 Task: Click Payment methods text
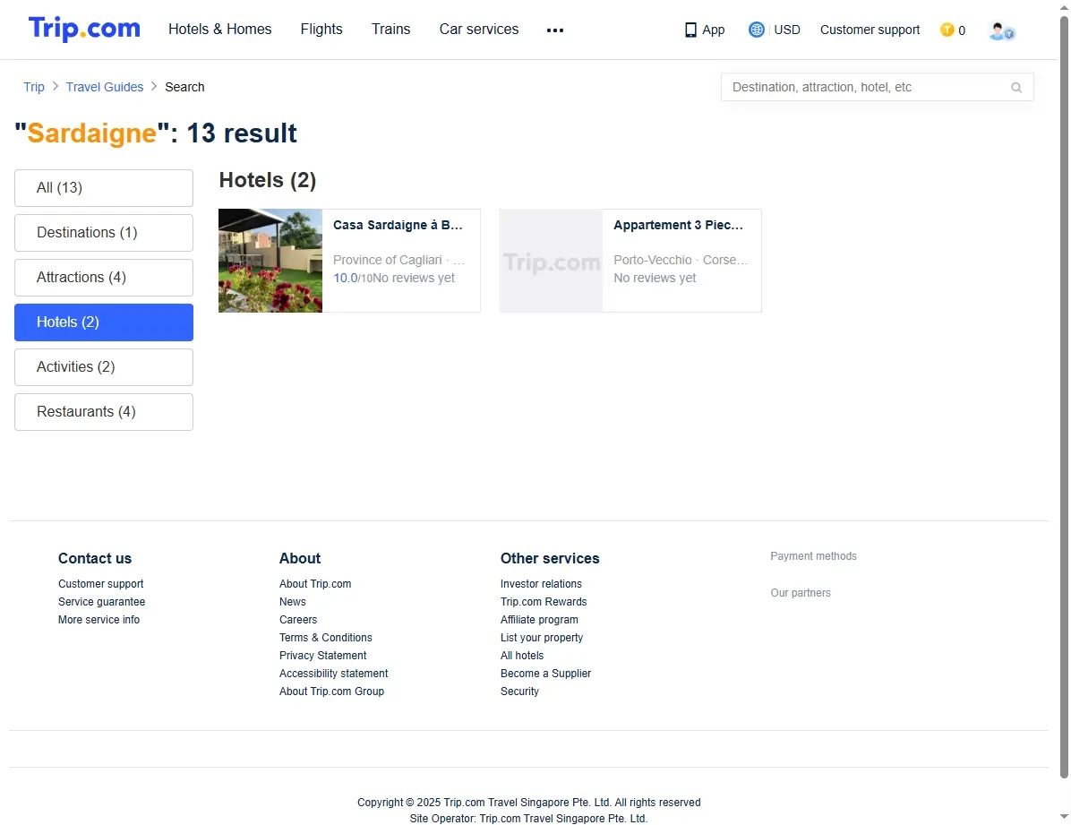click(813, 555)
